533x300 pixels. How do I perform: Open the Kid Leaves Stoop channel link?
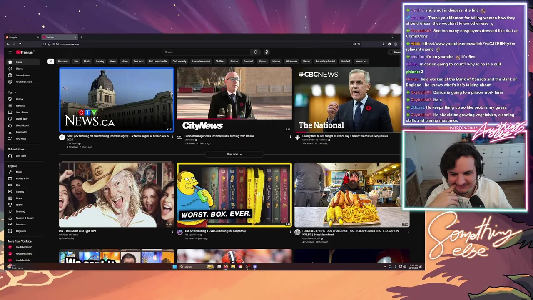192,235
